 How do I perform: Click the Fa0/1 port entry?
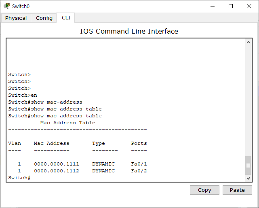(139, 164)
